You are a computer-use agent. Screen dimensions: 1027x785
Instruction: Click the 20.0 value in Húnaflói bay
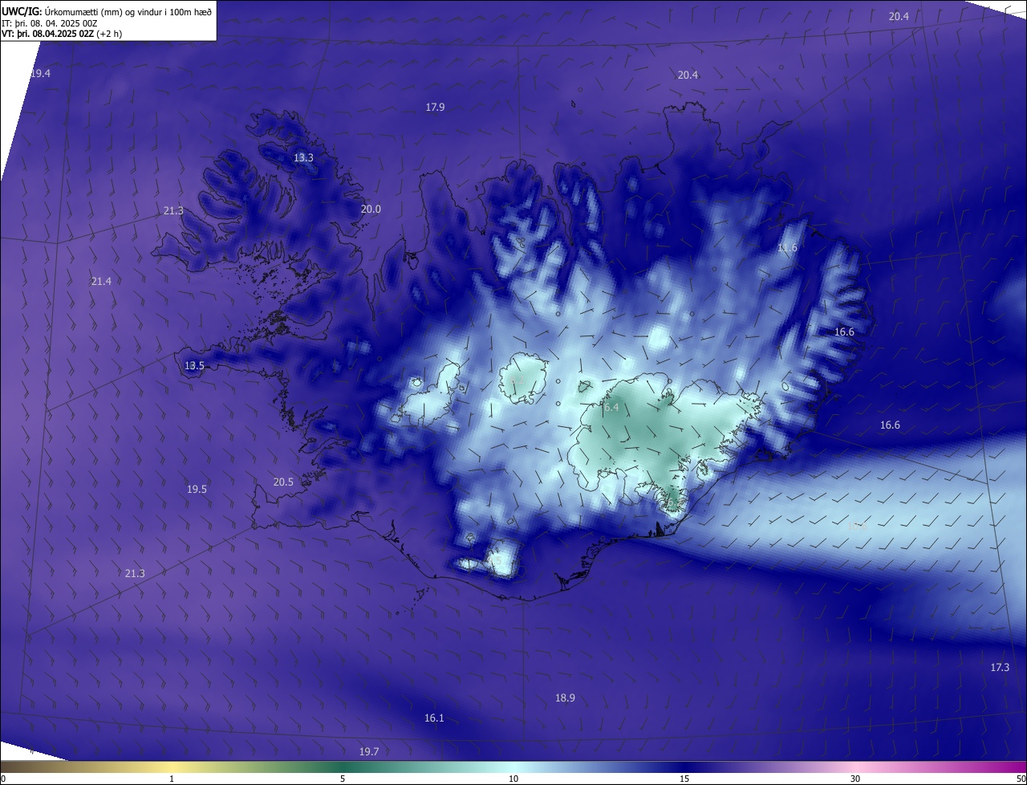[371, 209]
